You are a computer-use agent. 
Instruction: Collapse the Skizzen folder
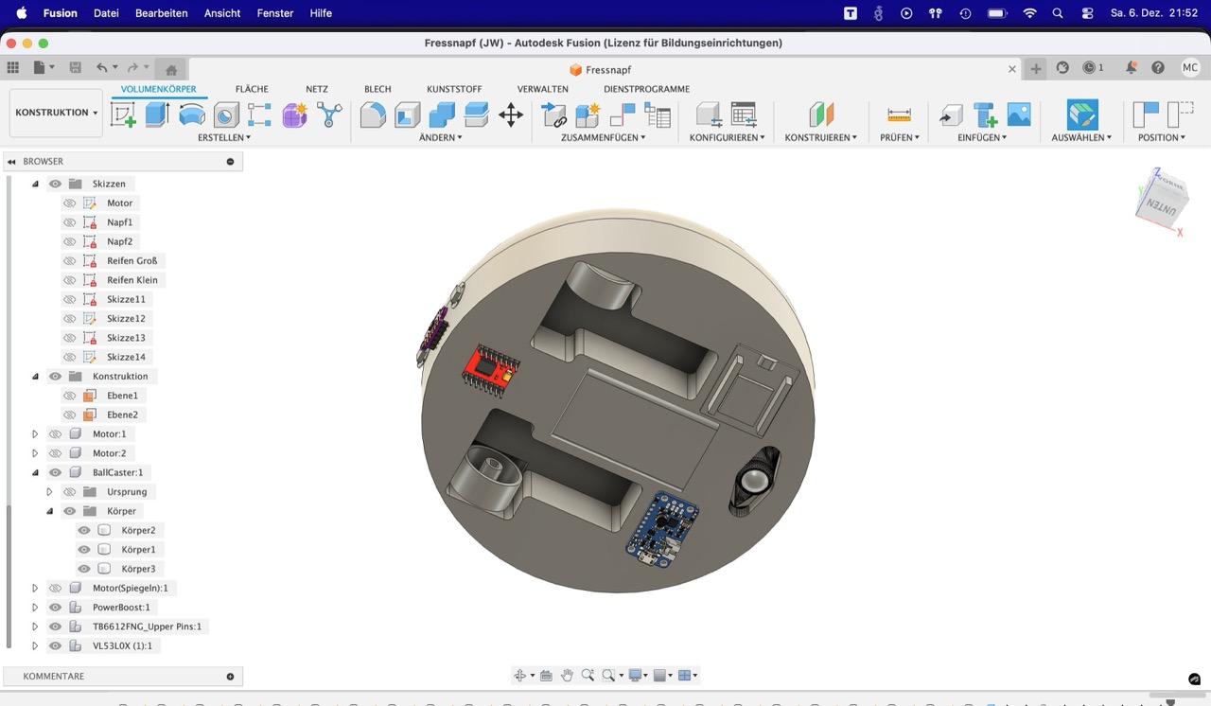click(x=35, y=184)
